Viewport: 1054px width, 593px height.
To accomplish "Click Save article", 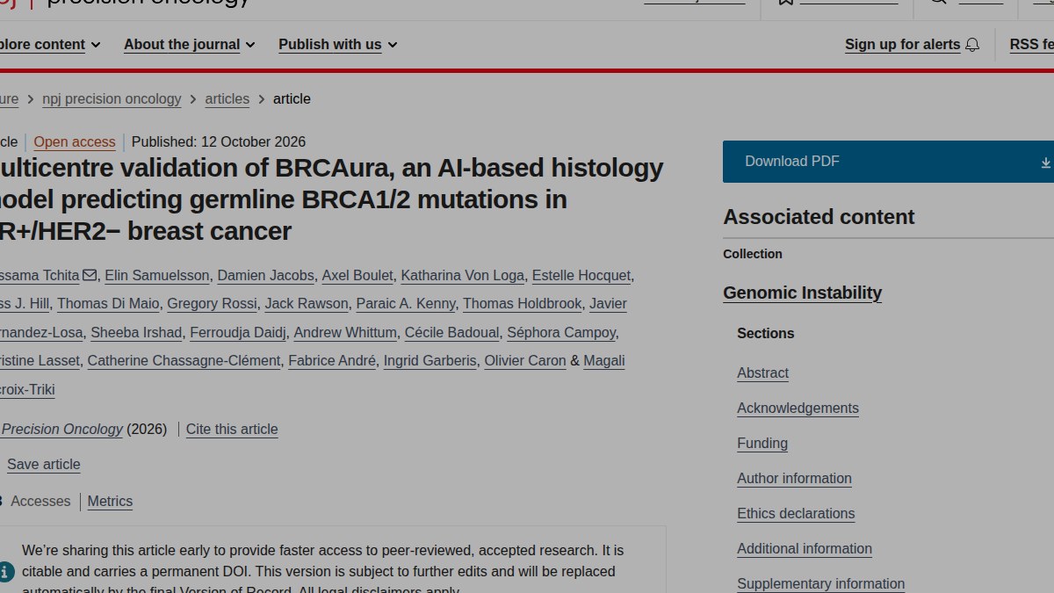I will (x=43, y=464).
